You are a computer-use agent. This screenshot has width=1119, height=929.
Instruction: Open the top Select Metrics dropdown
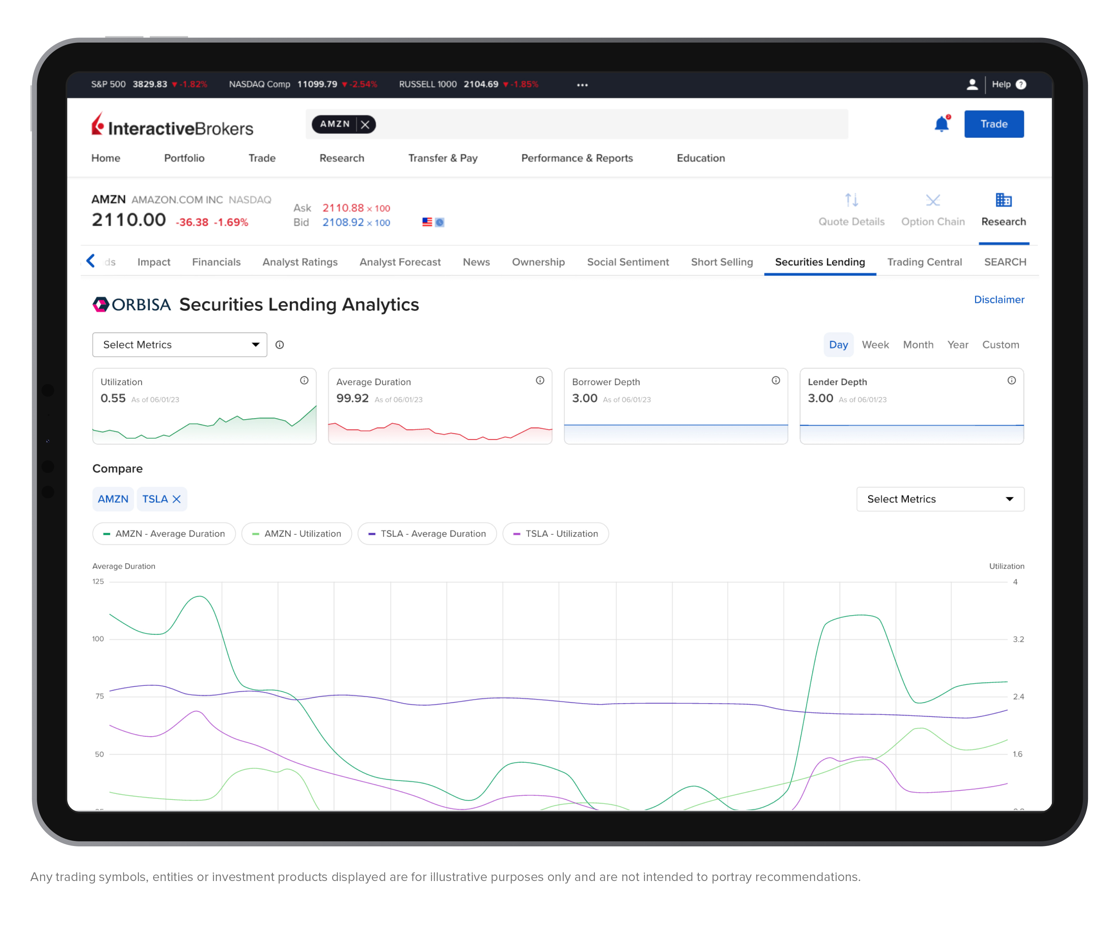pyautogui.click(x=179, y=345)
